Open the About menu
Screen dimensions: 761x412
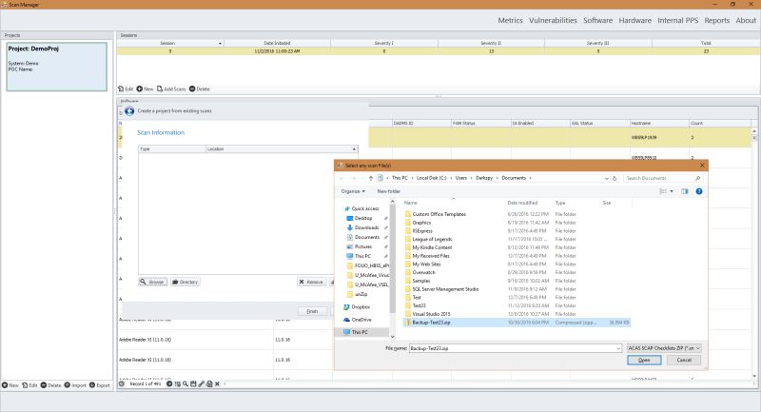[x=746, y=20]
